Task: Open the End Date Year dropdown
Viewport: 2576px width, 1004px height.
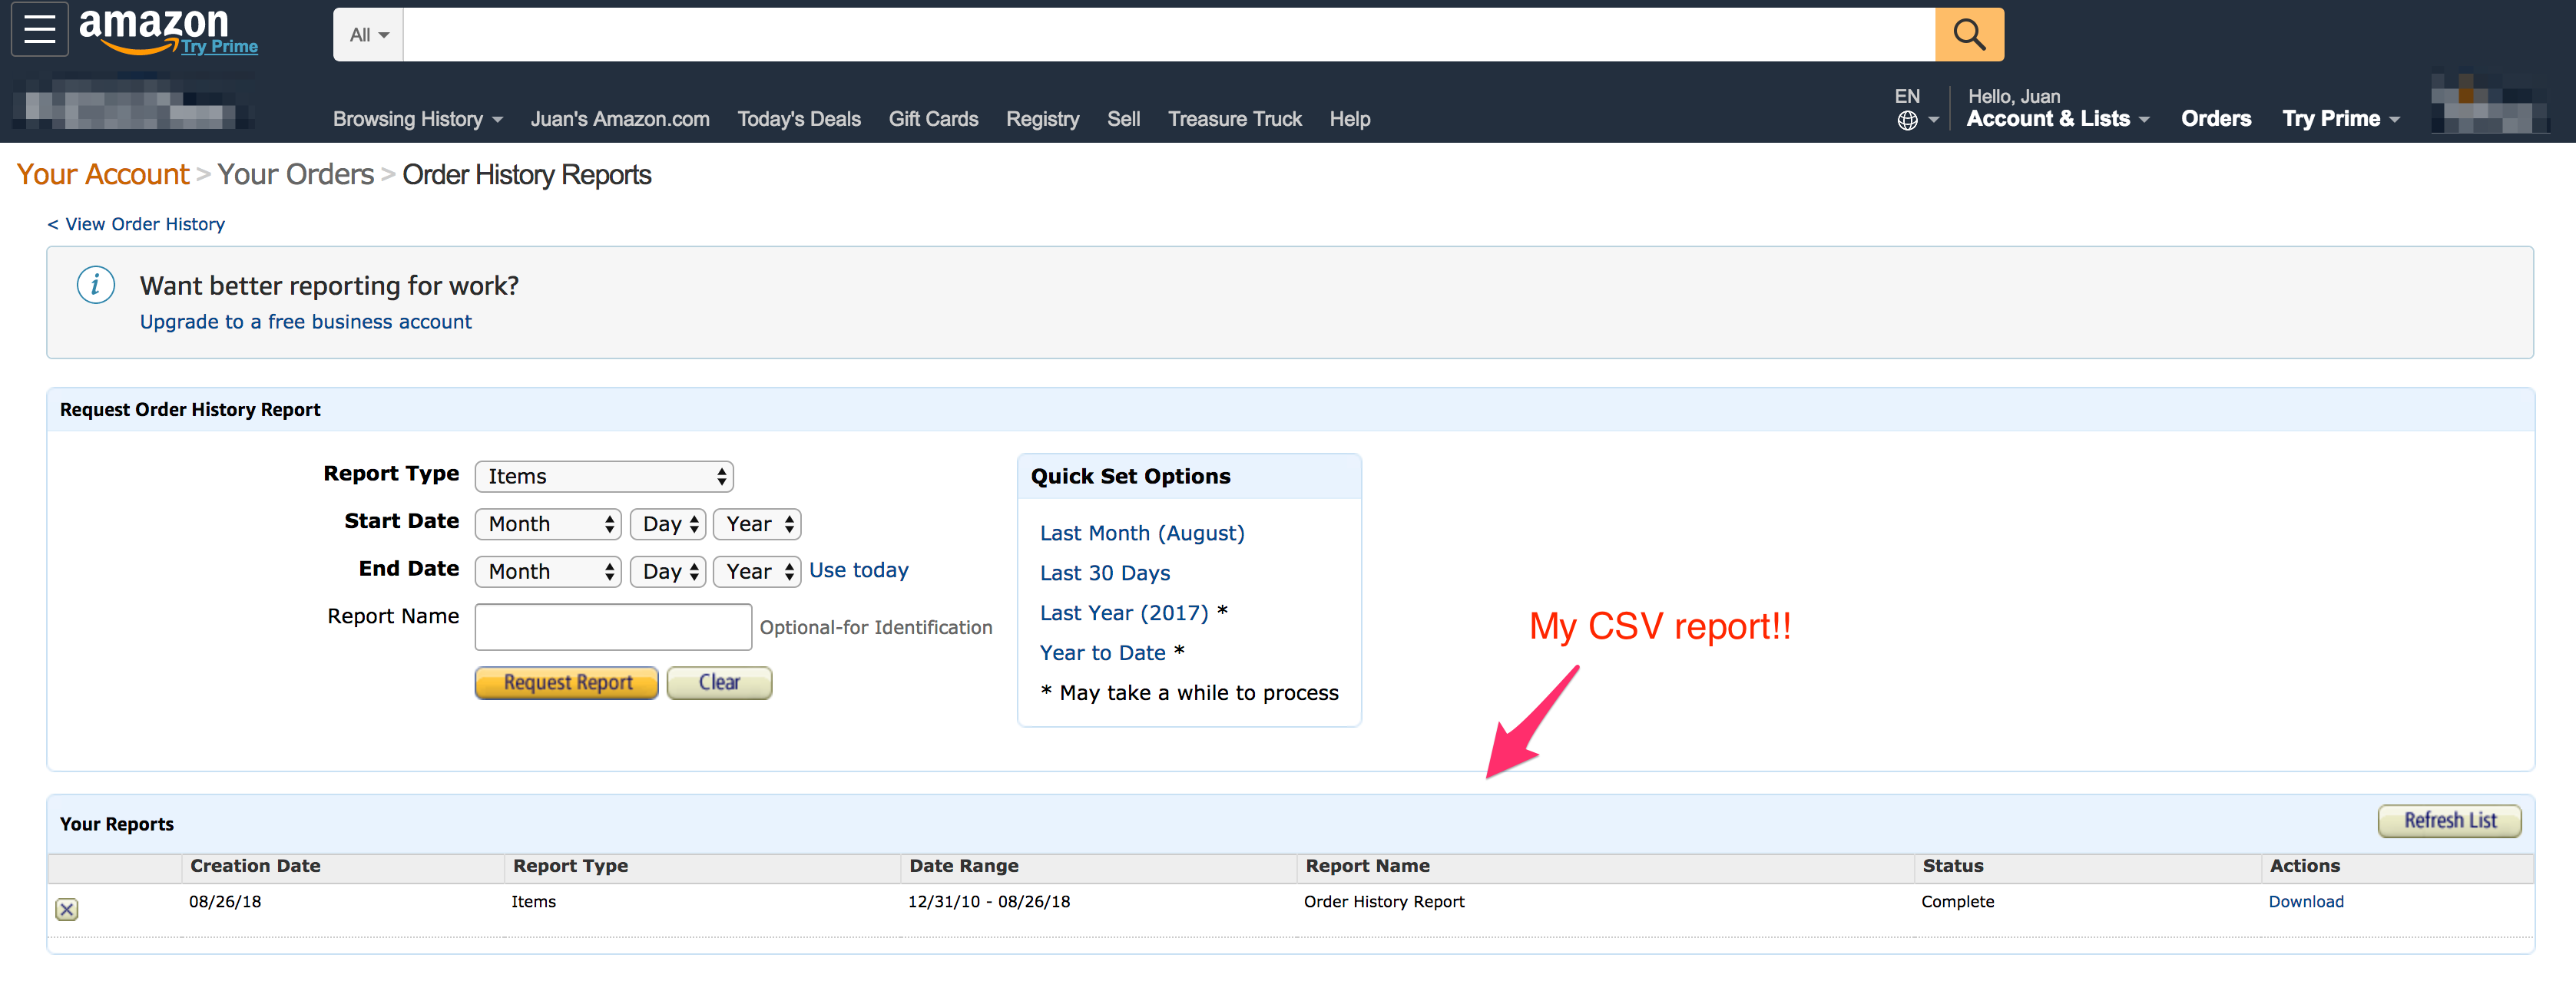Action: [x=757, y=573]
